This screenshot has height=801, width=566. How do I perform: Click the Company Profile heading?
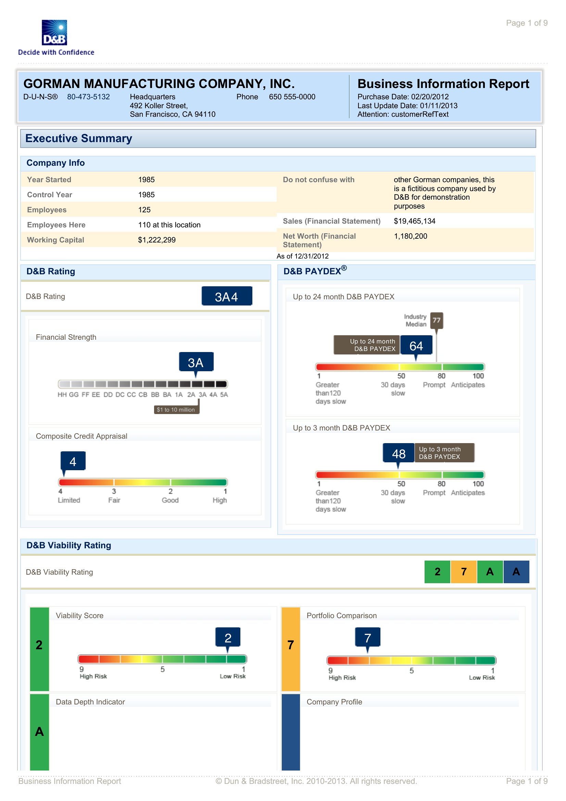pos(335,702)
